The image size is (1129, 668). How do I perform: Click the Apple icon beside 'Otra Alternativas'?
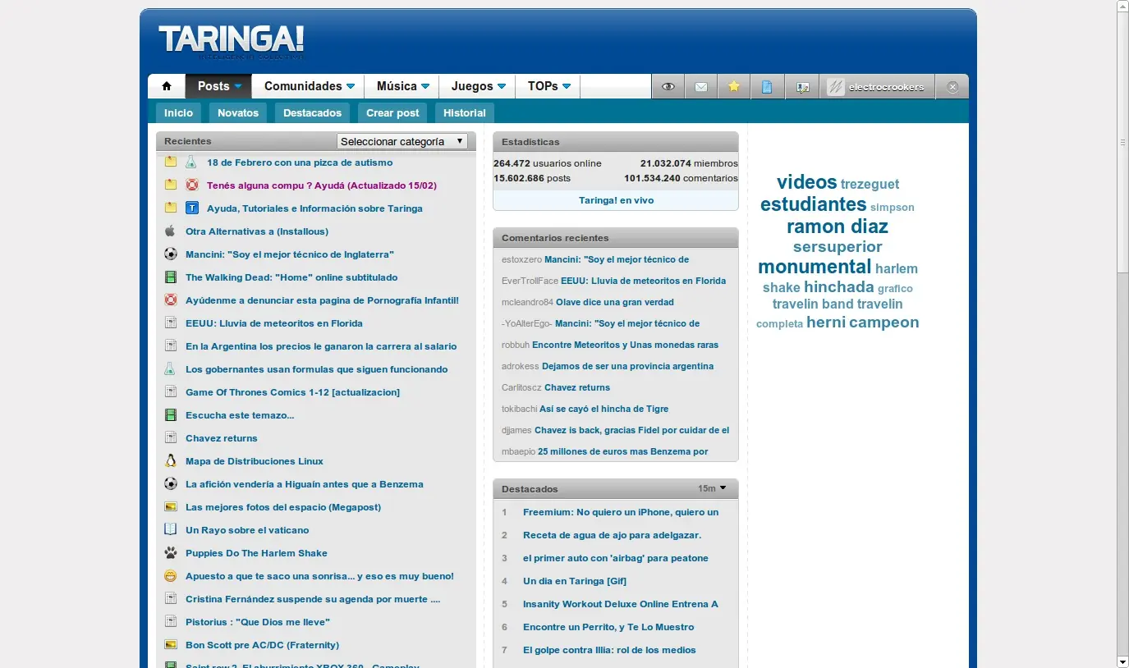[x=171, y=231]
